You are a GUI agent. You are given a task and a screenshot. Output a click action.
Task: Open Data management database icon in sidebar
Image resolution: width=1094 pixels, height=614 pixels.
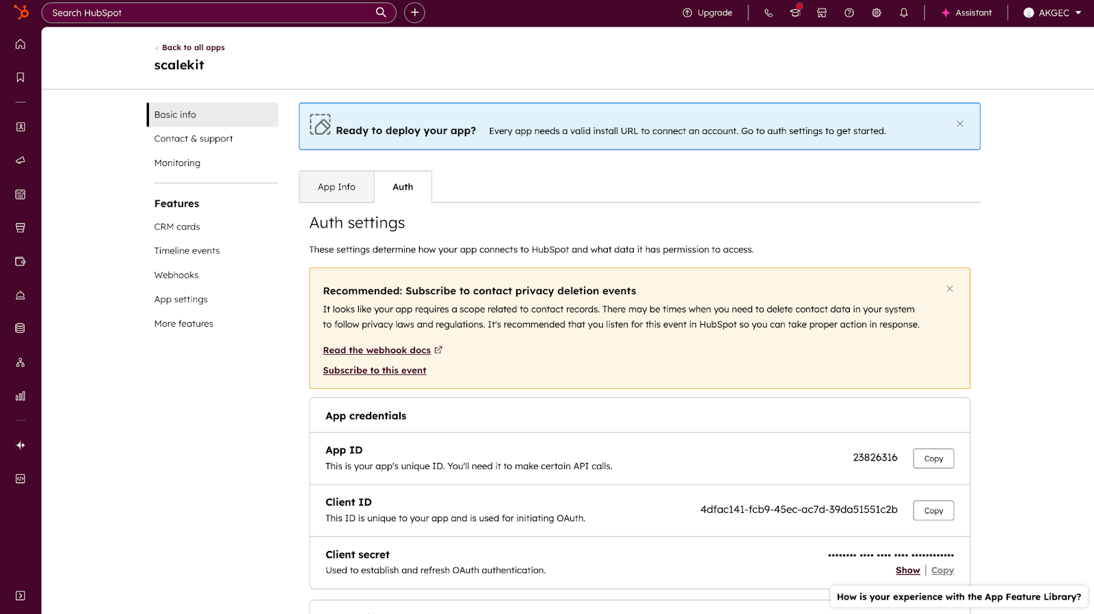point(21,328)
